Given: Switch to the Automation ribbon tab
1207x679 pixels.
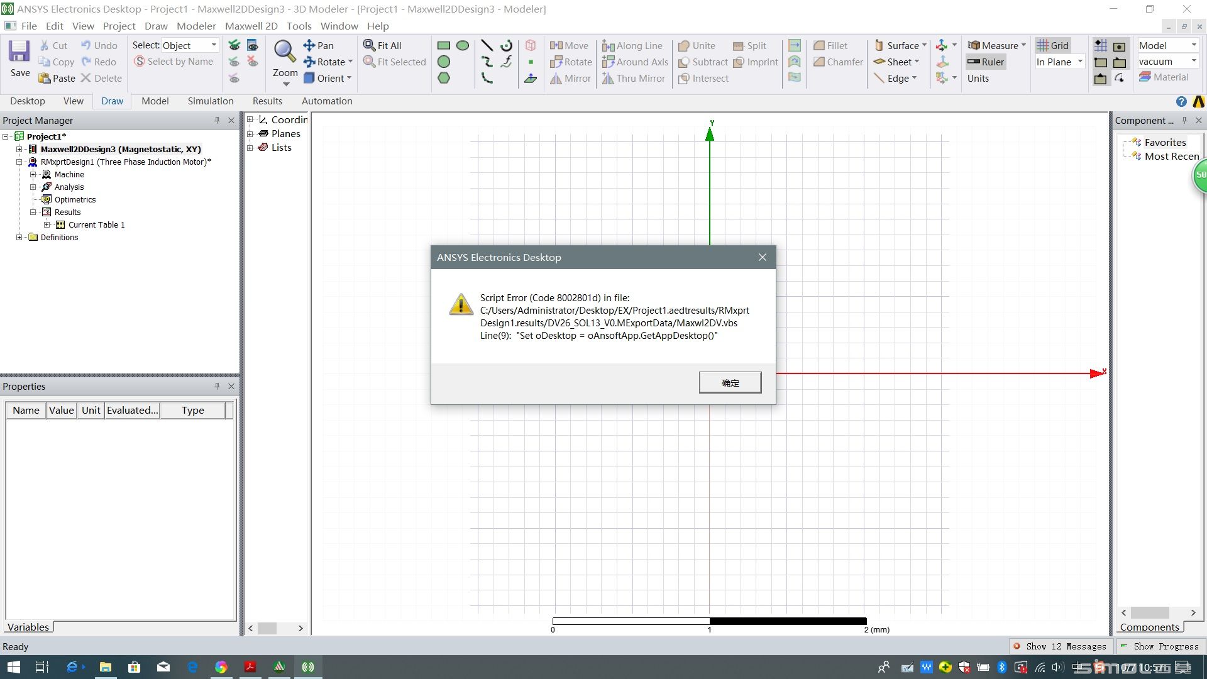Looking at the screenshot, I should pyautogui.click(x=327, y=101).
